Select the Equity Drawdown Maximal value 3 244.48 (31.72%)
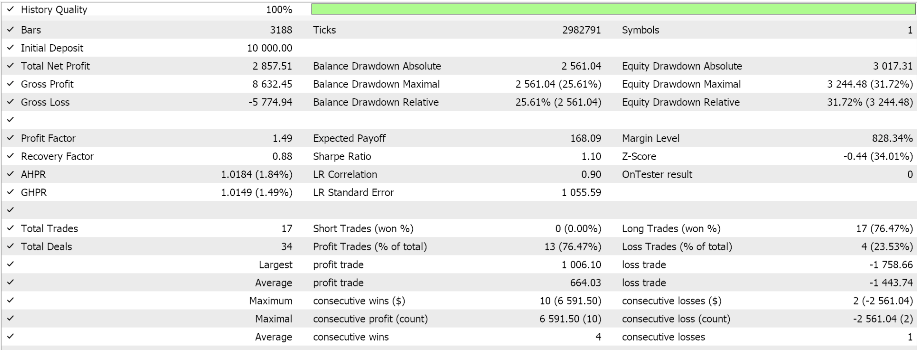 (870, 84)
